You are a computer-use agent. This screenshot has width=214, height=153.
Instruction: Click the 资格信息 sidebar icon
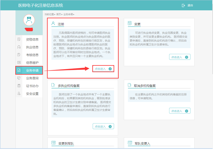click(x=19, y=39)
